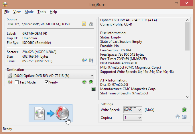Click the line Free Sectors: 359 844
The height and width of the screenshot is (134, 195).
coord(116,50)
